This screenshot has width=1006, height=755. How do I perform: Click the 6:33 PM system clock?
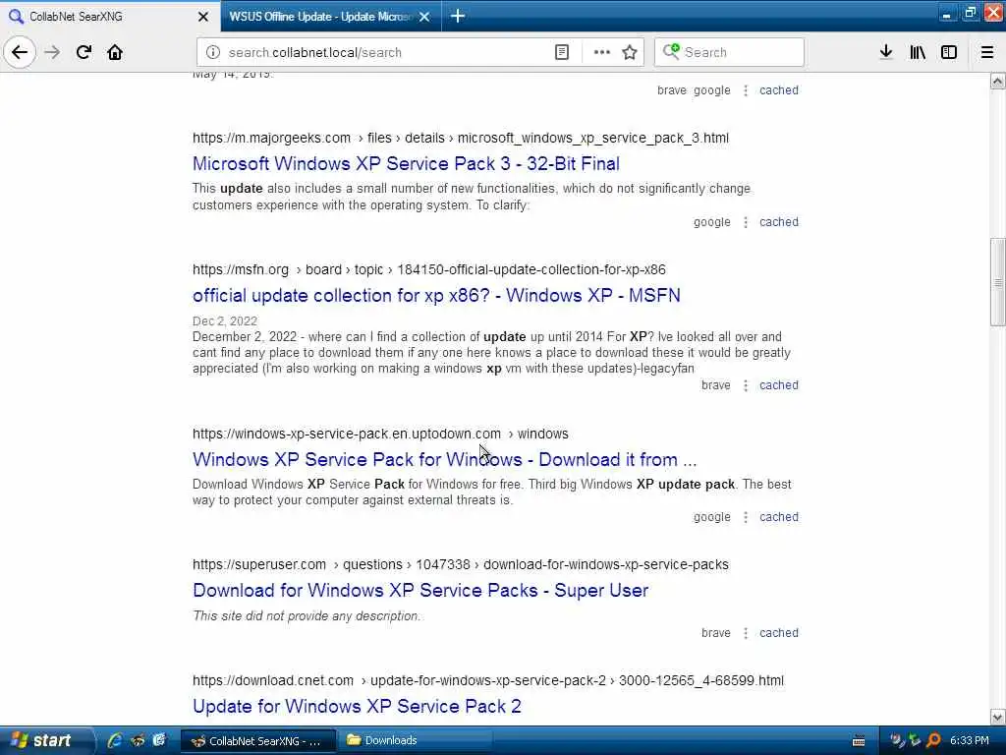coord(970,740)
